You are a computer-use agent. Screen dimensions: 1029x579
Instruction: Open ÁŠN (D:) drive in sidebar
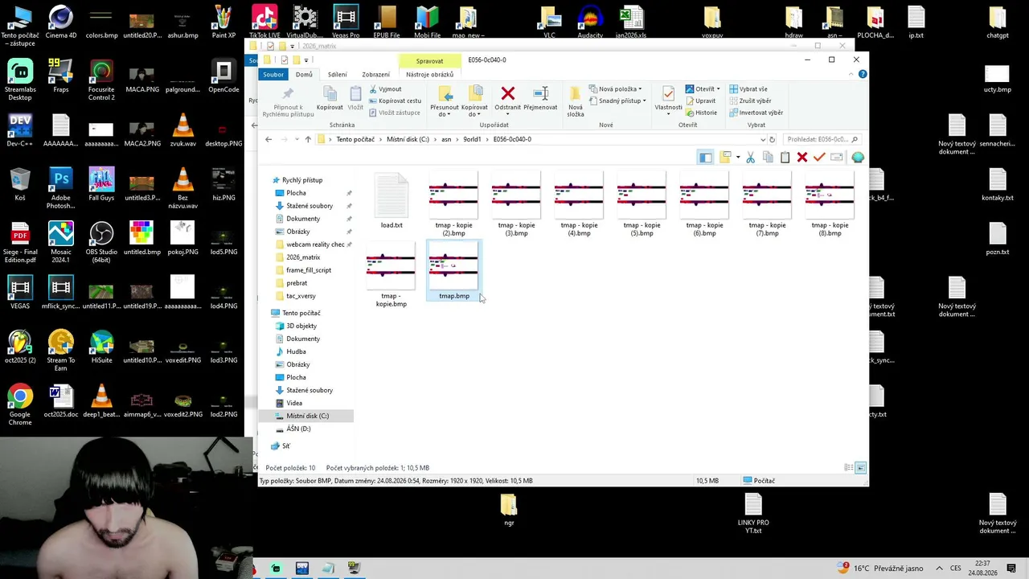click(x=298, y=429)
